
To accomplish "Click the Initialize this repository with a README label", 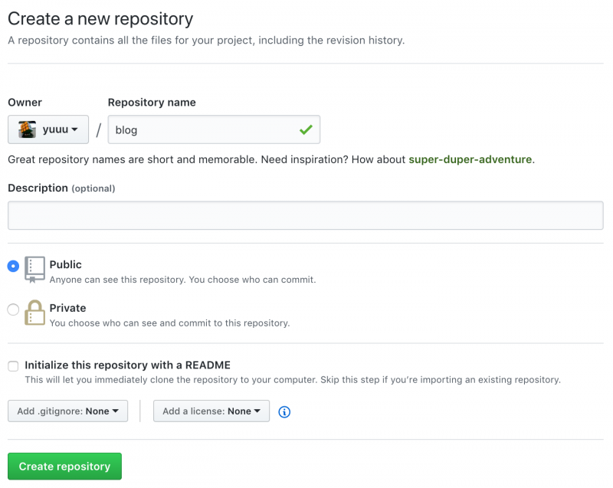I will [127, 365].
